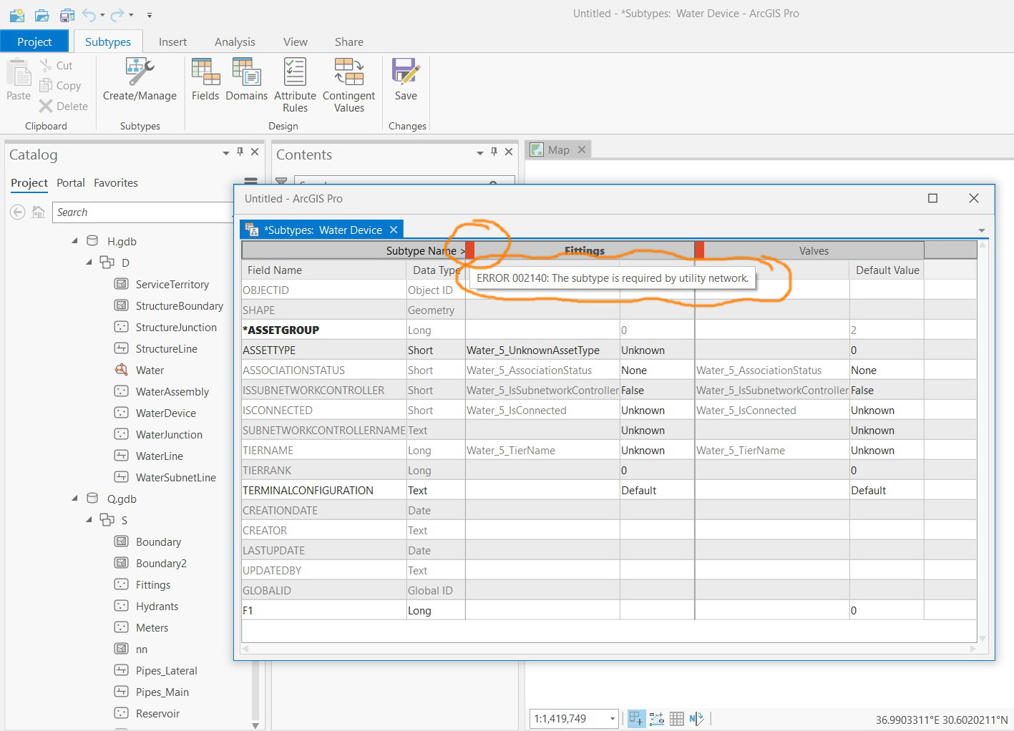
Task: Click the Back arrow in Catalog pane
Action: (x=18, y=212)
